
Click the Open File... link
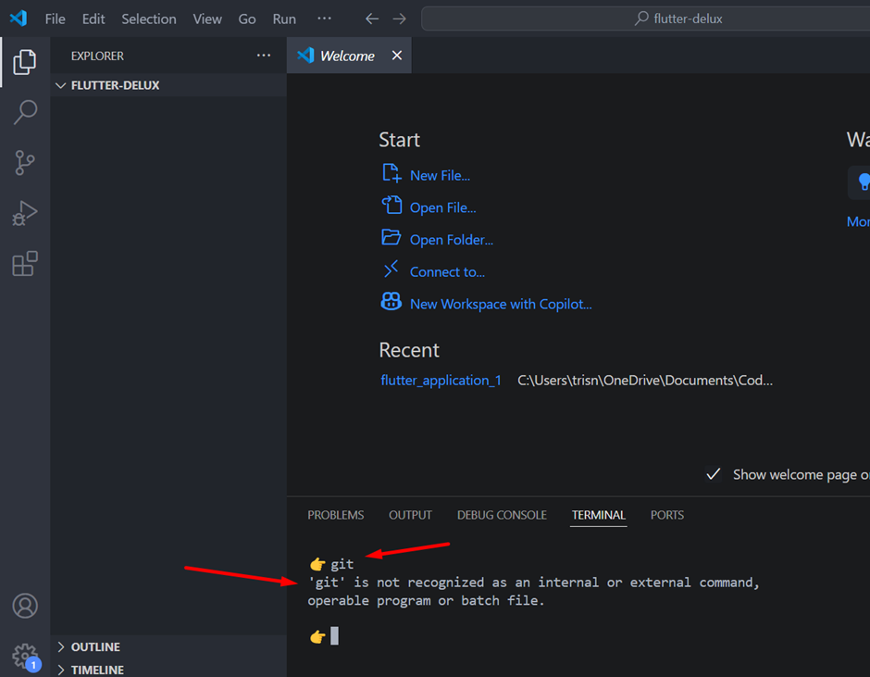pos(442,207)
